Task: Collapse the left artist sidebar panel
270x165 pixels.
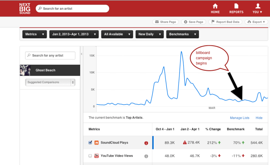Action: coord(82,54)
